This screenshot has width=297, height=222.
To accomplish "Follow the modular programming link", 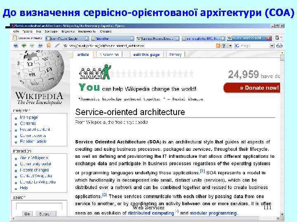I will [x=213, y=213].
